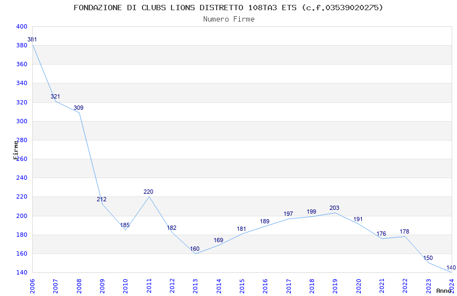Select the data label 178
The image size is (457, 296).
pos(404,231)
